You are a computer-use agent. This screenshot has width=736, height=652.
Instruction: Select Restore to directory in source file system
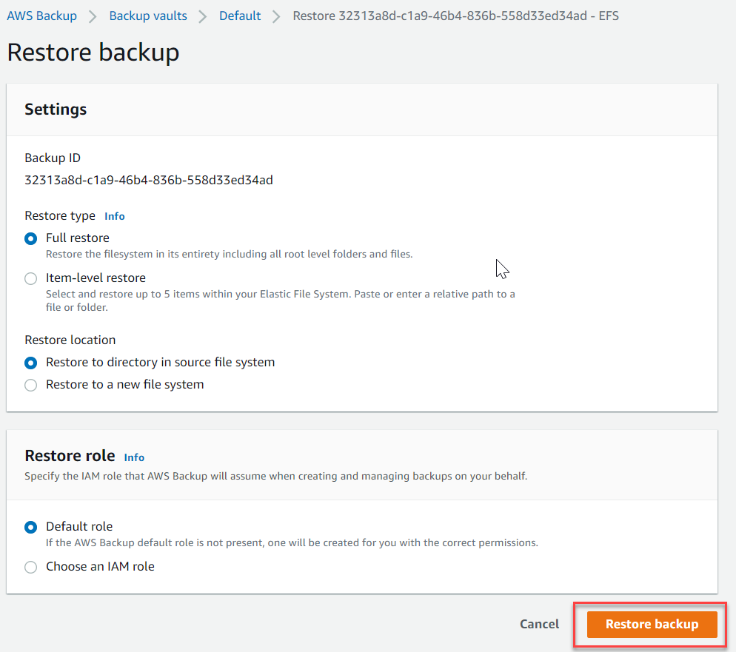click(x=30, y=363)
